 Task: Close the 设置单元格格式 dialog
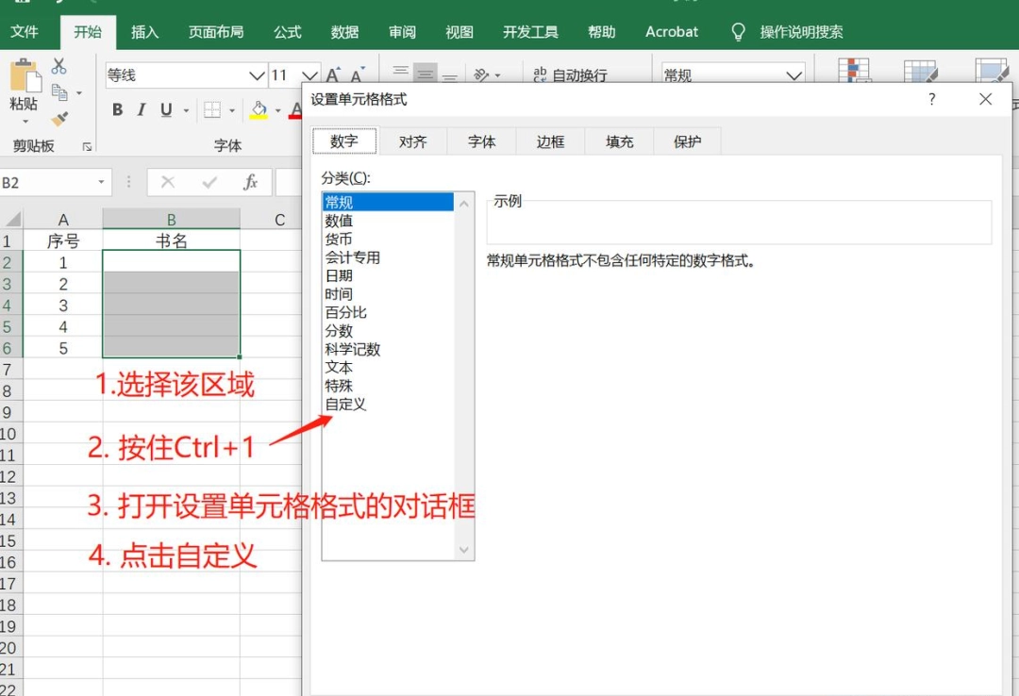coord(985,99)
